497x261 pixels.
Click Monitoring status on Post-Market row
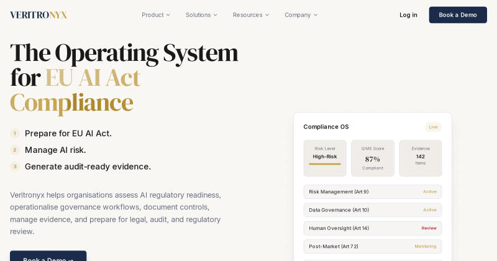coord(426,247)
